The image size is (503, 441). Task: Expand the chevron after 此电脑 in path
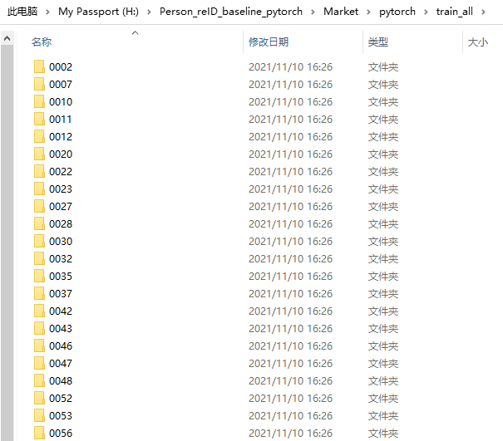pyautogui.click(x=47, y=12)
